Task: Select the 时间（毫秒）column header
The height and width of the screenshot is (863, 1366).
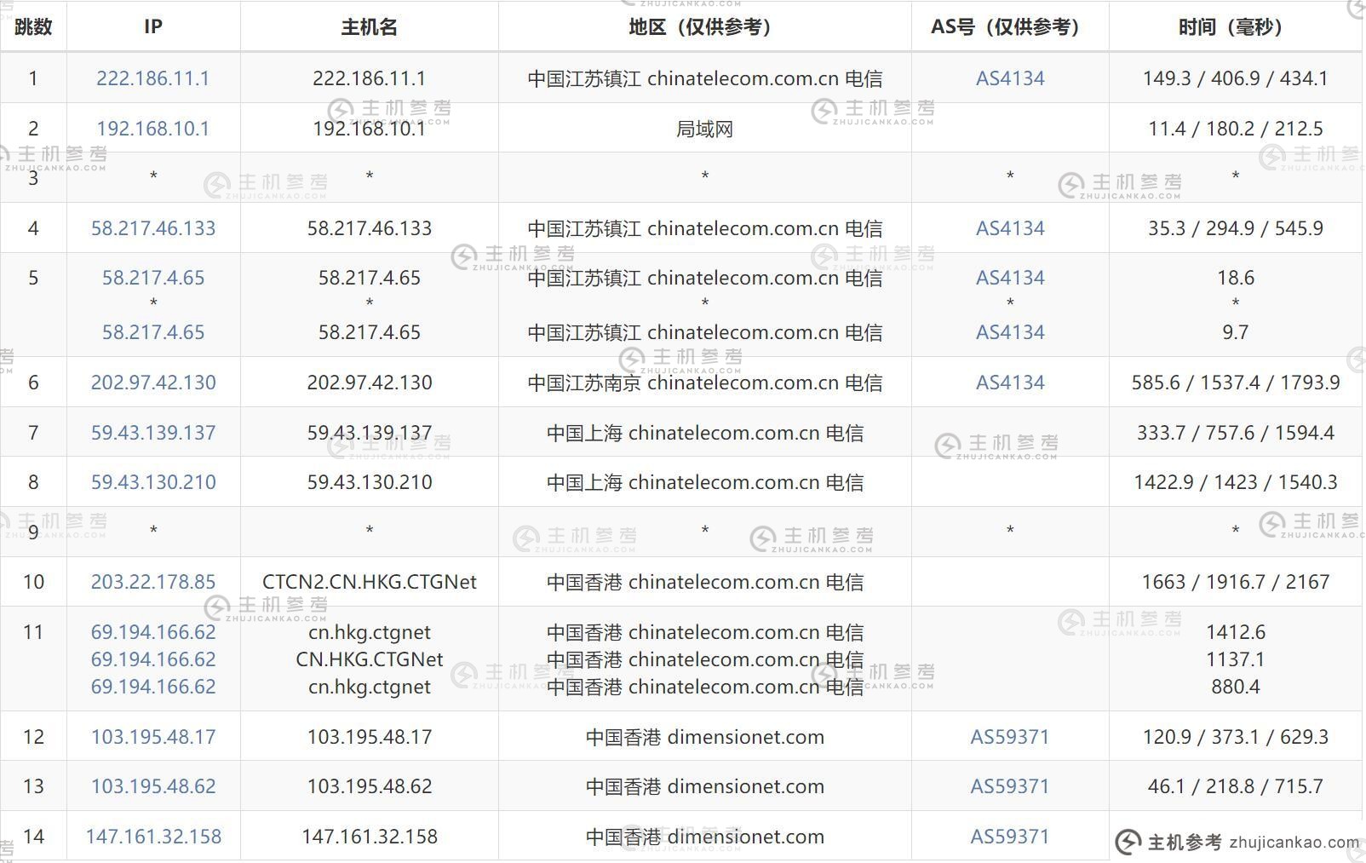Action: pos(1236,26)
